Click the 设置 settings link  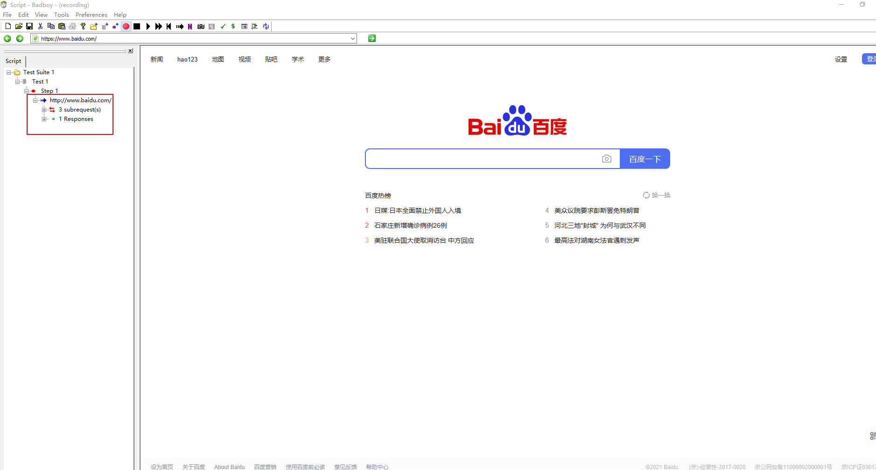(x=841, y=59)
